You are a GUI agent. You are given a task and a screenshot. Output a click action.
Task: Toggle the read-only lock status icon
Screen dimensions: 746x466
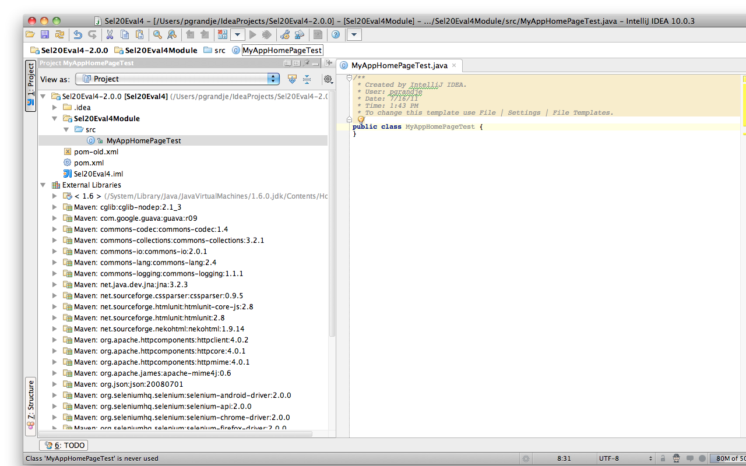[x=663, y=458]
